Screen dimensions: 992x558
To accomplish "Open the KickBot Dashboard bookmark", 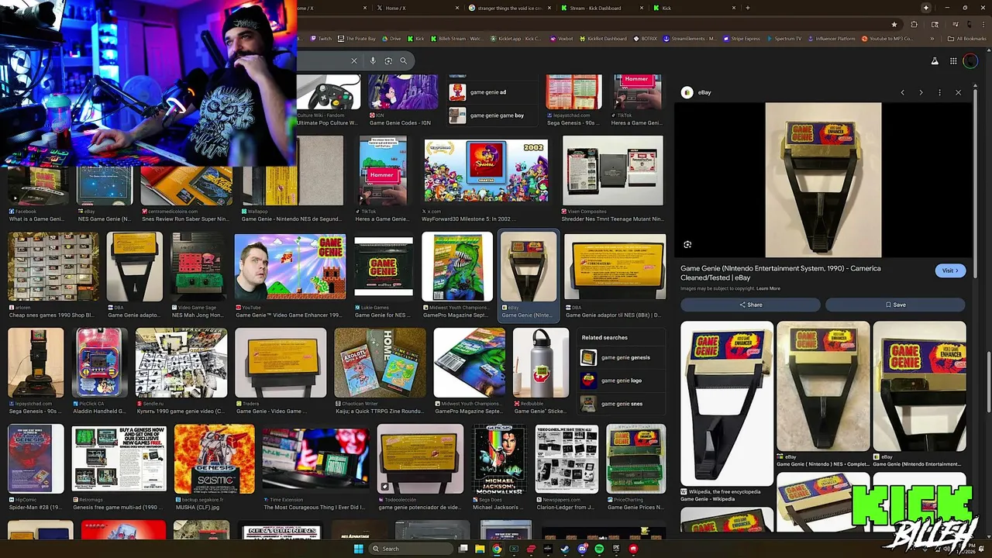I will (602, 39).
